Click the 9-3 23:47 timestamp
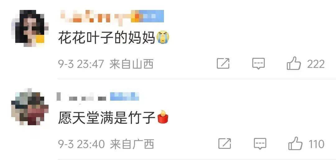The height and width of the screenshot is (160, 336). (81, 64)
